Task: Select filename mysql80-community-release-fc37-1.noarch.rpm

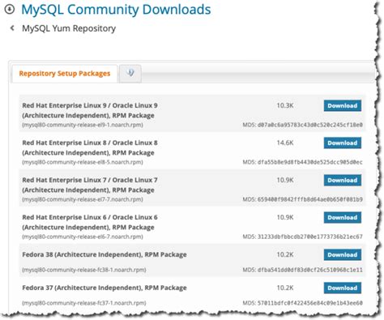Action: click(x=84, y=303)
